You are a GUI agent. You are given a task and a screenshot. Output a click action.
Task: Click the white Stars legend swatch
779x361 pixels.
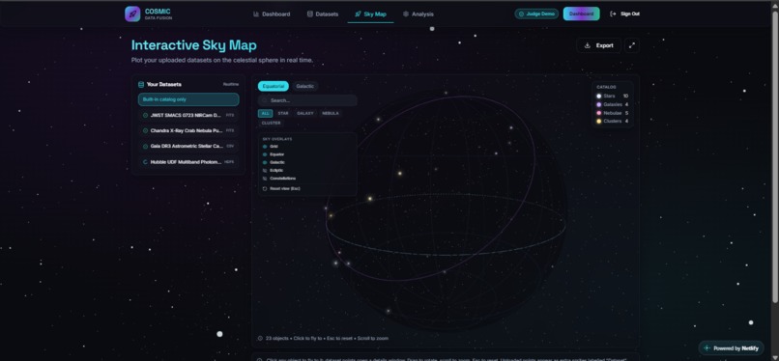(598, 97)
